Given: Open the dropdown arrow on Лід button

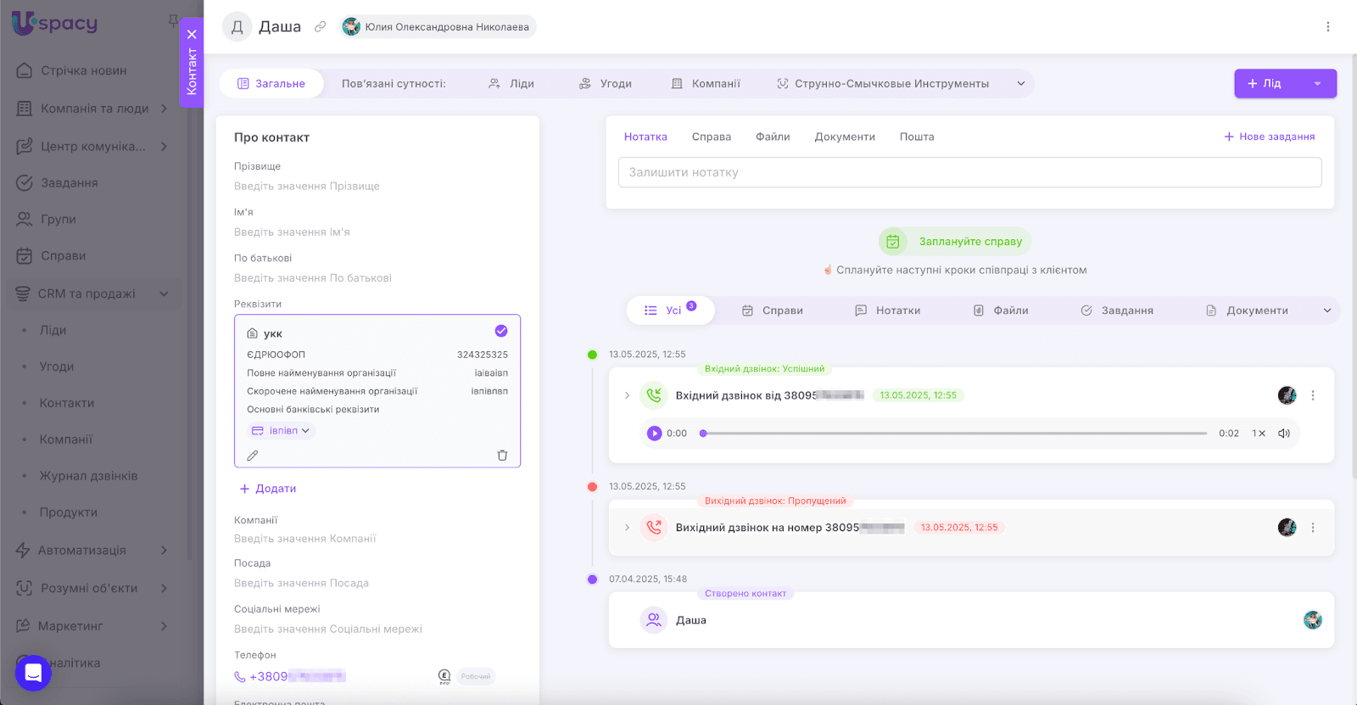Looking at the screenshot, I should tap(1317, 84).
